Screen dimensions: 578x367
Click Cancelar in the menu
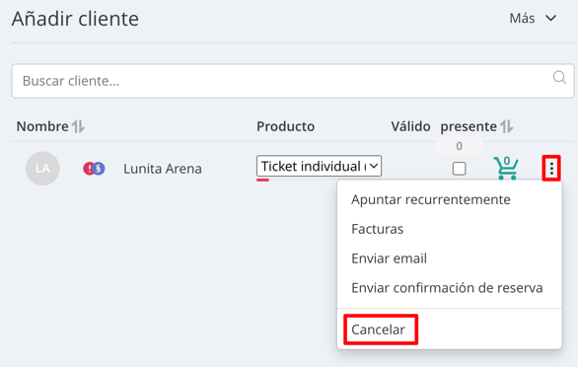point(378,330)
